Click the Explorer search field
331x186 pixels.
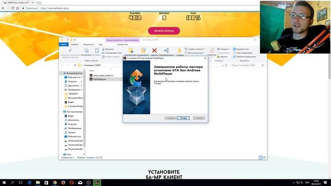(x=247, y=66)
